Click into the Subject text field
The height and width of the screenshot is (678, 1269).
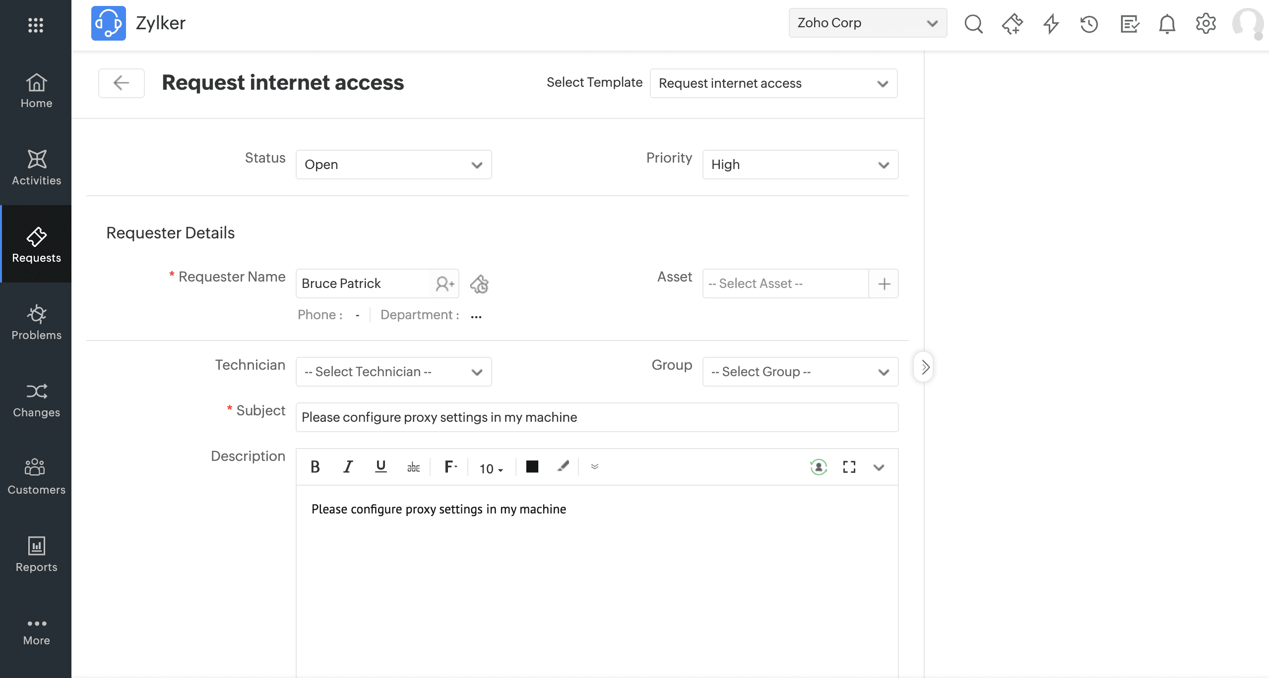[x=597, y=417]
